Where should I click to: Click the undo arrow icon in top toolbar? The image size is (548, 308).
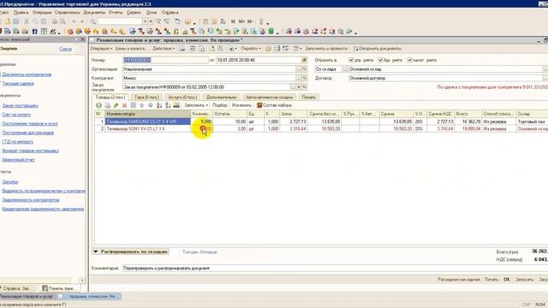74,21
